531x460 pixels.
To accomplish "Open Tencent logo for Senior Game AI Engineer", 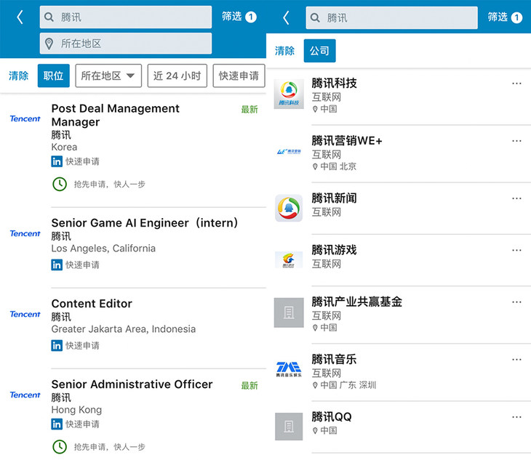I will point(25,233).
